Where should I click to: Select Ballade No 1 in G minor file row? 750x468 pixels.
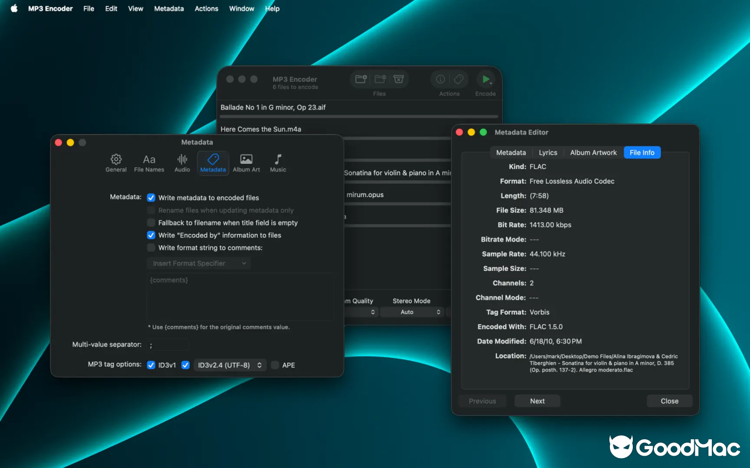pos(359,108)
